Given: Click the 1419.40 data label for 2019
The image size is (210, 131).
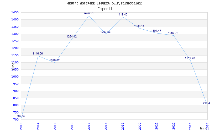Looking at the screenshot, I should (122, 14).
